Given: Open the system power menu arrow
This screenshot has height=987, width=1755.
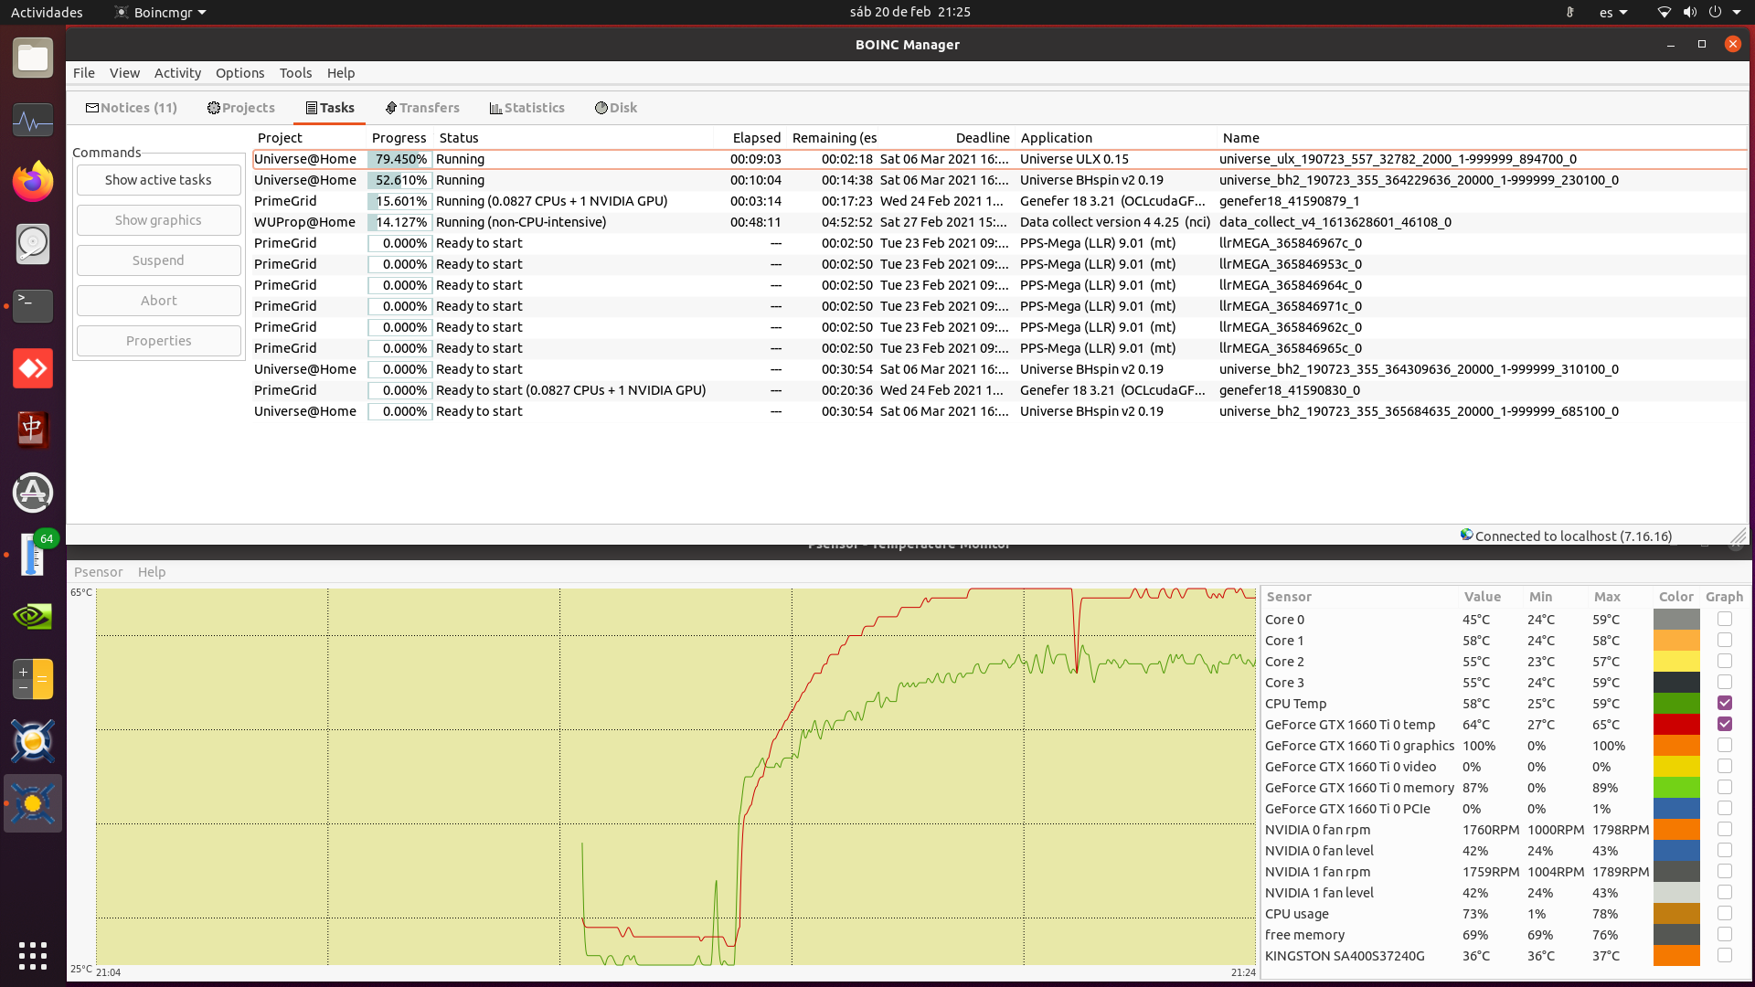Looking at the screenshot, I should coord(1737,13).
